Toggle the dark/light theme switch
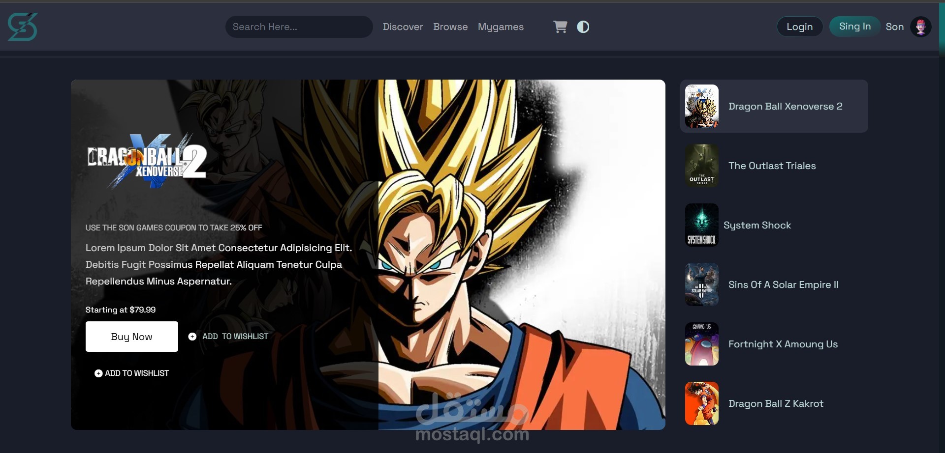 pyautogui.click(x=583, y=27)
